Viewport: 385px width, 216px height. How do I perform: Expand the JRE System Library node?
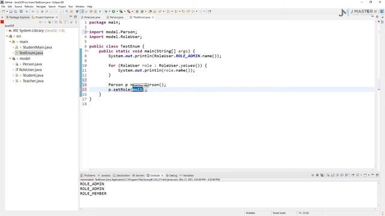tap(7, 31)
